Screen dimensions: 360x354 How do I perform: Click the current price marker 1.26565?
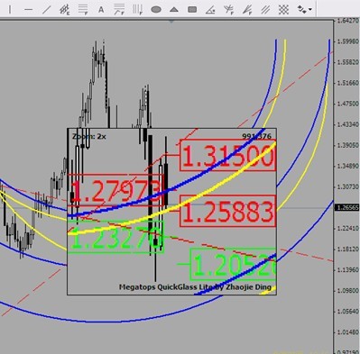[347, 207]
